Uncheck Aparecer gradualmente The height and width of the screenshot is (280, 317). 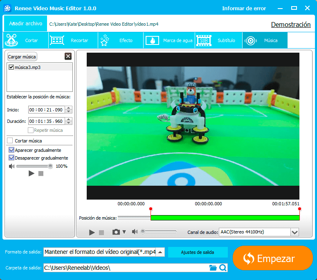pos(11,150)
